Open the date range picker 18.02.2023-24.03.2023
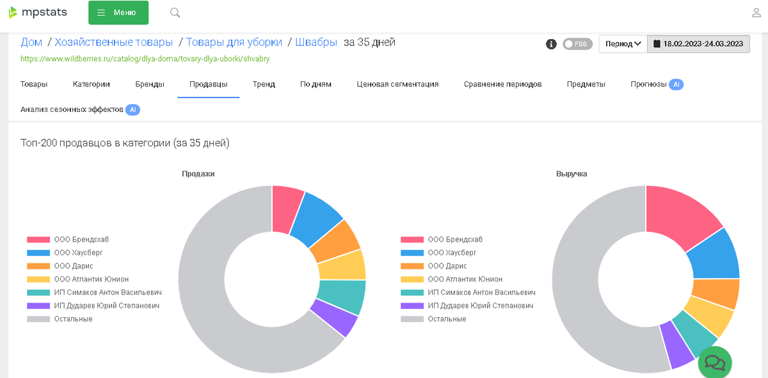The image size is (768, 378). click(x=698, y=44)
